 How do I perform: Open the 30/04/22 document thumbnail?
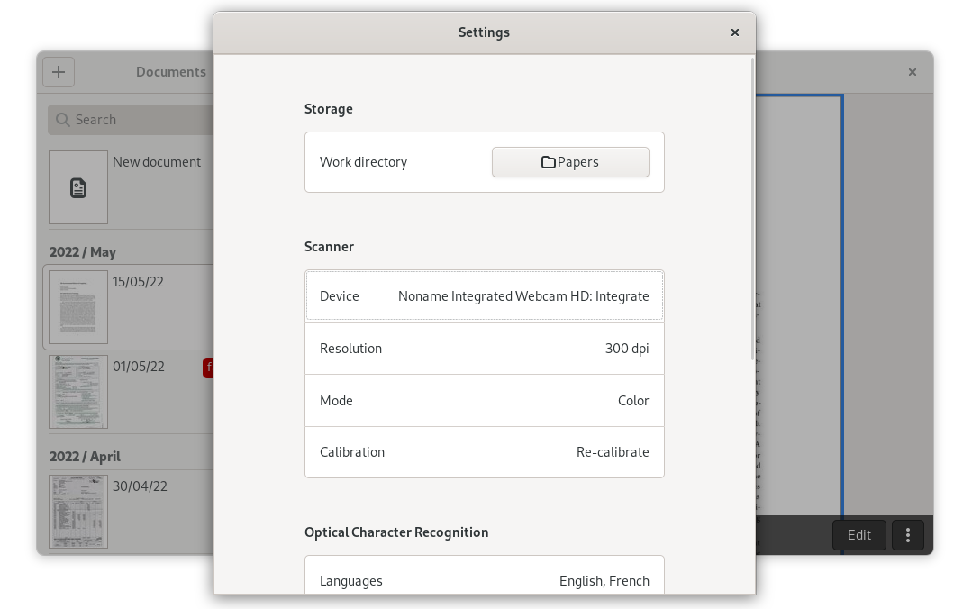click(x=78, y=512)
